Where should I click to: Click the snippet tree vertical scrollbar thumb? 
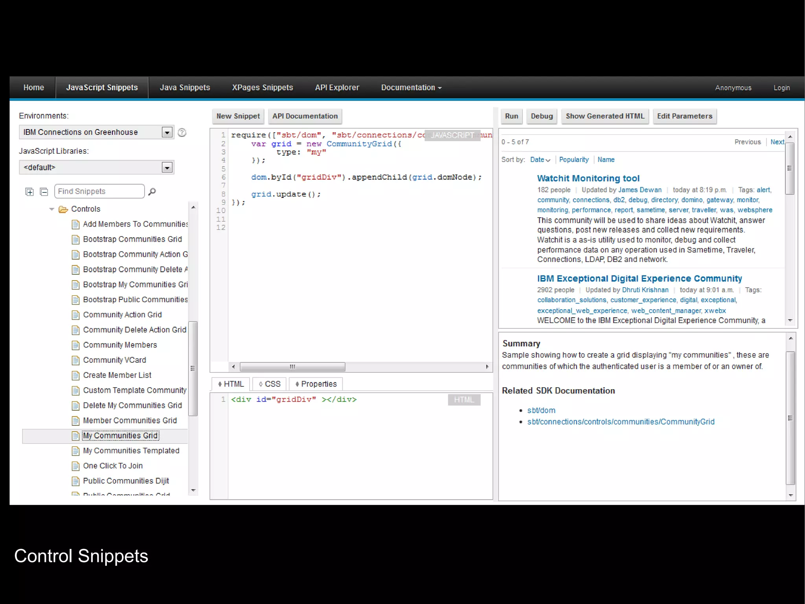[193, 368]
